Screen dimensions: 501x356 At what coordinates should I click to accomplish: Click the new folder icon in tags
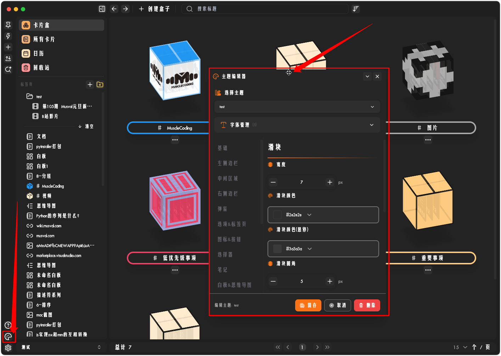point(100,85)
